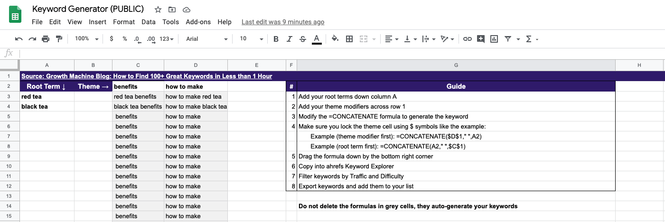Click the insert link icon
The height and width of the screenshot is (222, 665).
tap(468, 39)
